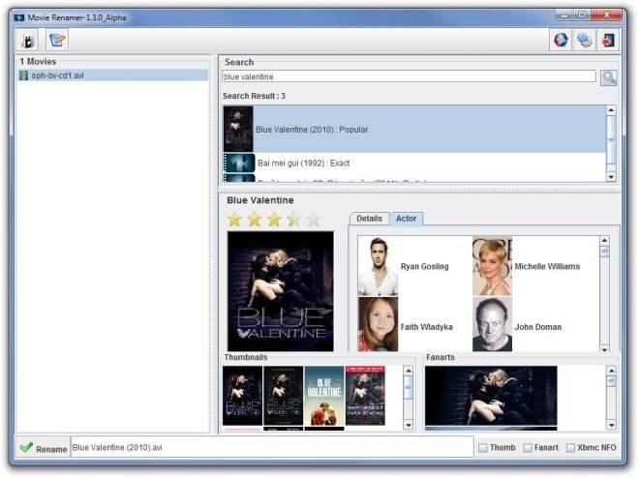The image size is (639, 478).
Task: Click John Doman actor photo
Action: (x=492, y=324)
